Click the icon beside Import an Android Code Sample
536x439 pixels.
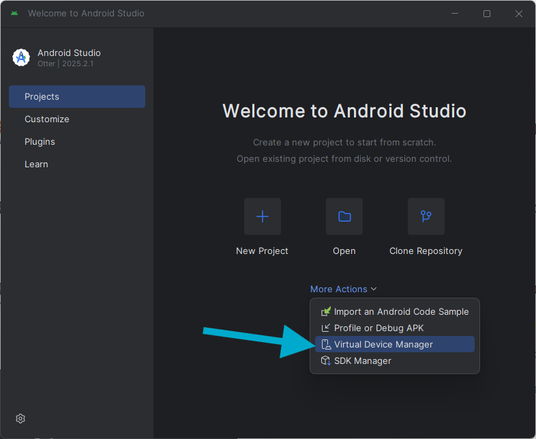pyautogui.click(x=325, y=311)
